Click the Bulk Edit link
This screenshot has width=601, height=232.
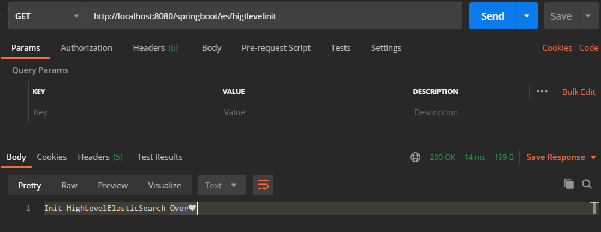[x=579, y=92]
